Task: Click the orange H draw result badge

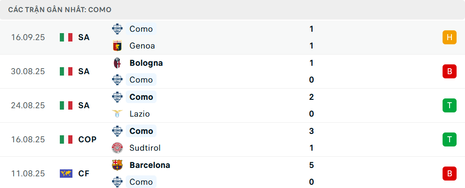Action: pyautogui.click(x=449, y=37)
